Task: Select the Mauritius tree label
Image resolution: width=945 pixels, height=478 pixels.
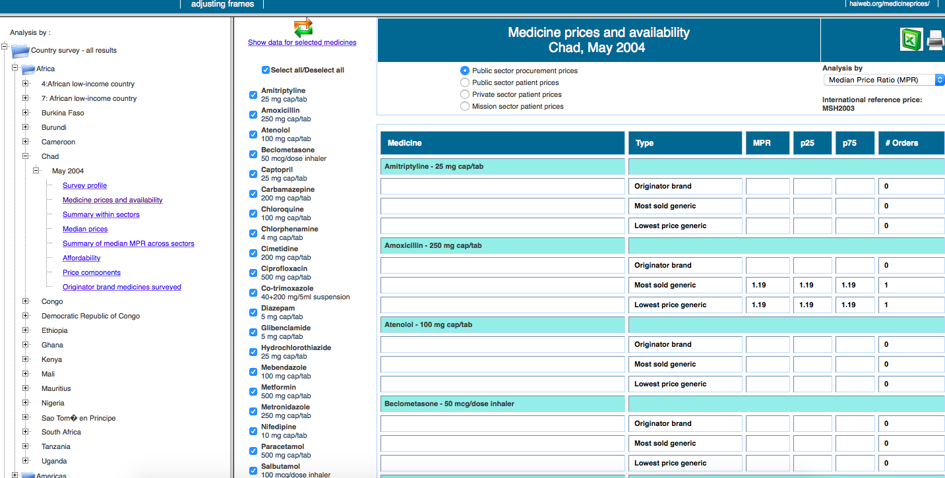Action: (x=56, y=388)
